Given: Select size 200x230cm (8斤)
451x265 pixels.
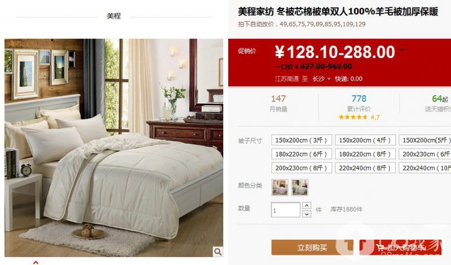Looking at the screenshot, I should tap(302, 168).
